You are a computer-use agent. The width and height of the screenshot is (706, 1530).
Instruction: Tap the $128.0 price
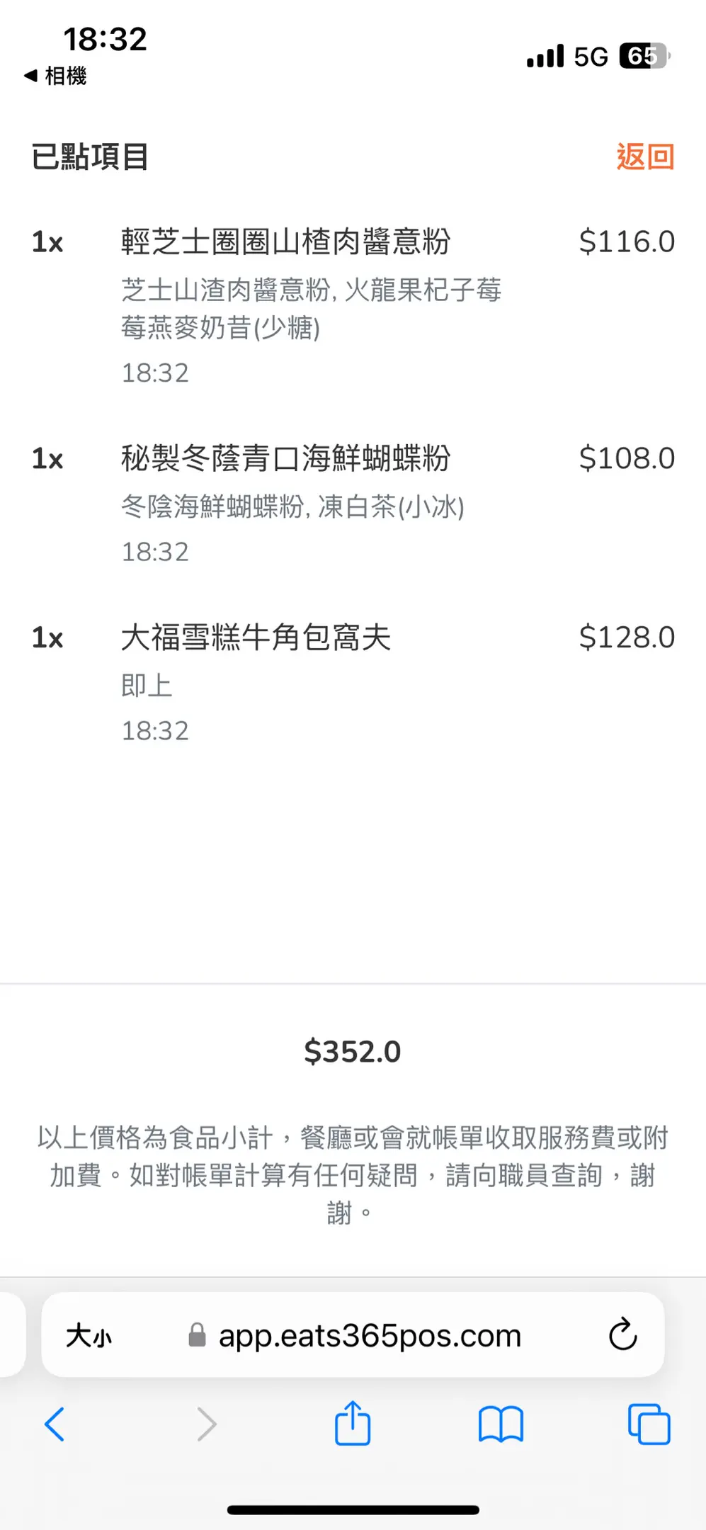click(x=626, y=637)
